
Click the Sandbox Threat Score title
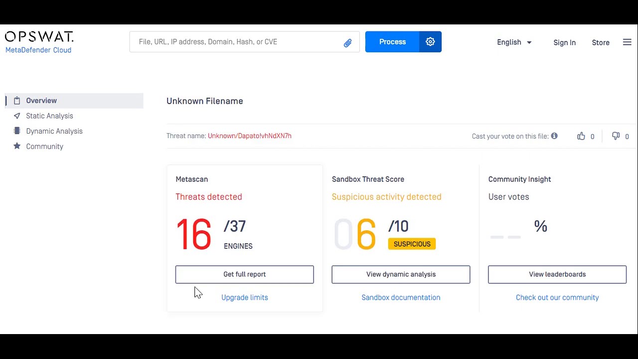(368, 179)
